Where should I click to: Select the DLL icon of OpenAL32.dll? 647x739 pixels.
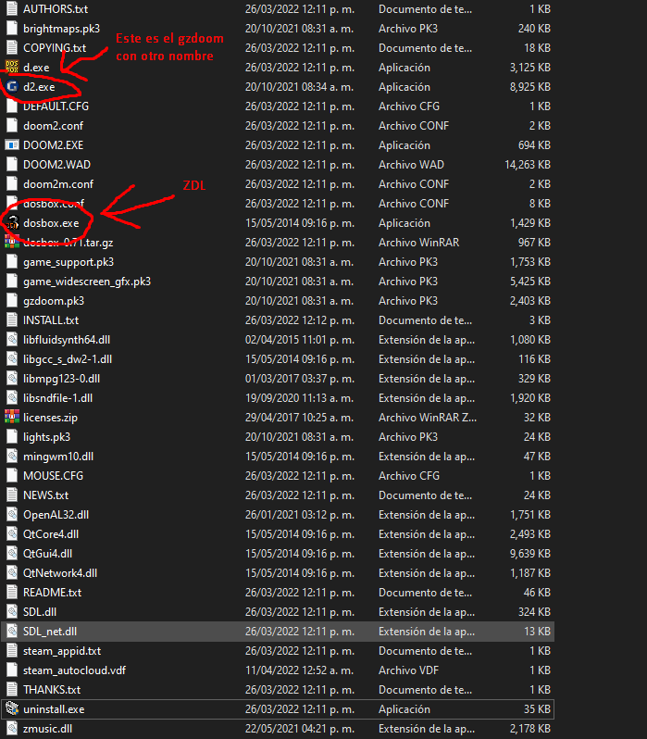tap(12, 515)
